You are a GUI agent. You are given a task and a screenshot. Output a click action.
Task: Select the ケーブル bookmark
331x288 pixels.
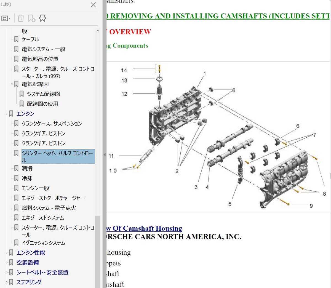(30, 39)
